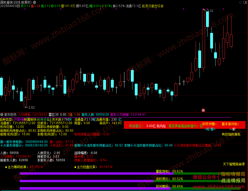This screenshot has width=248, height=191.
Task: Select the 2.82 low price label
Action: (31, 108)
